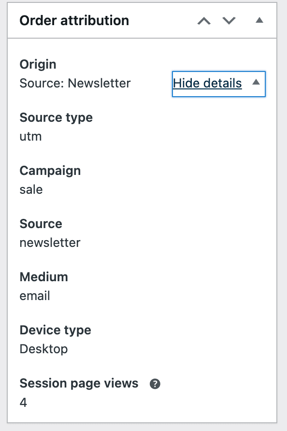Click the email medium value
This screenshot has width=287, height=431.
click(x=35, y=296)
